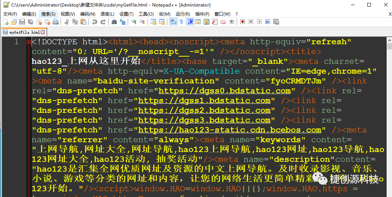Click the "baidu-site-verification" text in code
392x197 pixels.
[156, 81]
